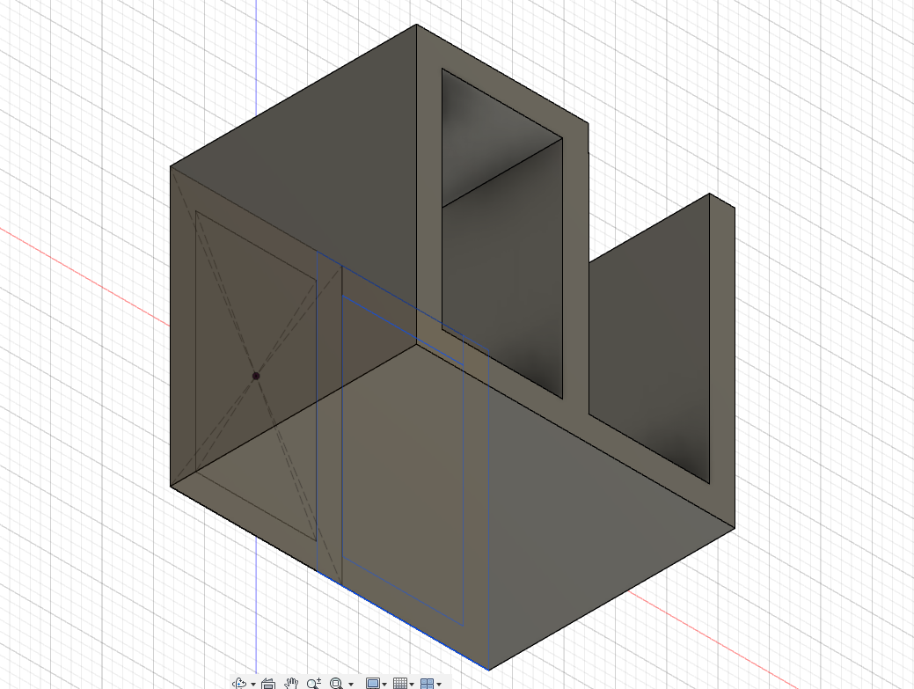Open the Grids and Snaps dropdown
The image size is (914, 689).
click(x=413, y=683)
